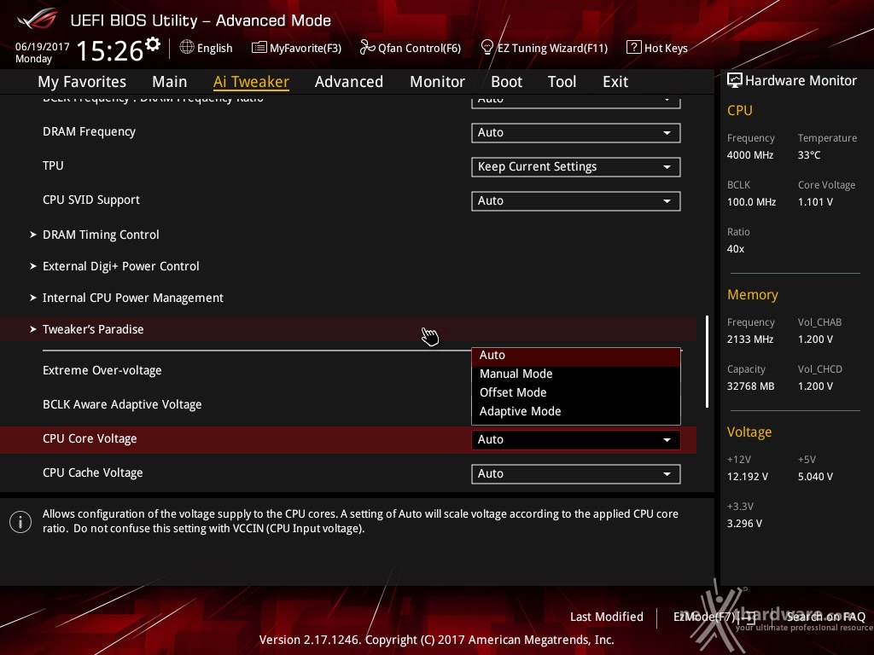874x655 pixels.
Task: Open the Monitor tab
Action: coord(437,82)
